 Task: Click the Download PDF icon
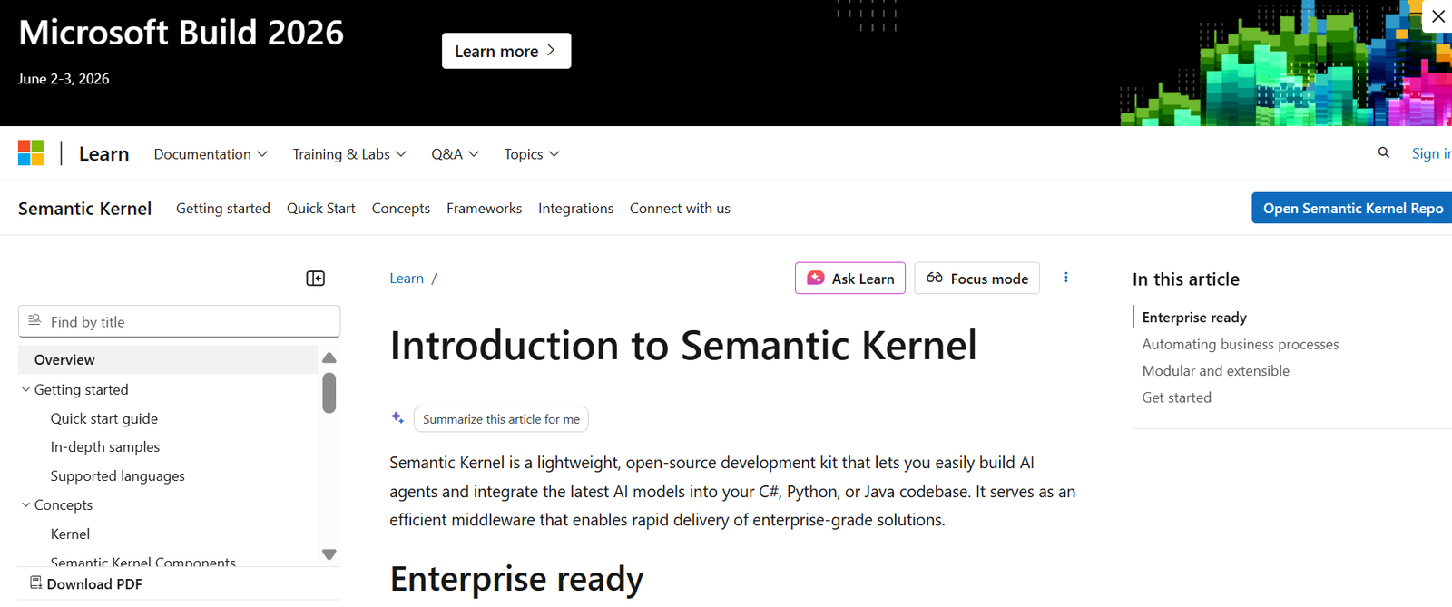[x=35, y=583]
